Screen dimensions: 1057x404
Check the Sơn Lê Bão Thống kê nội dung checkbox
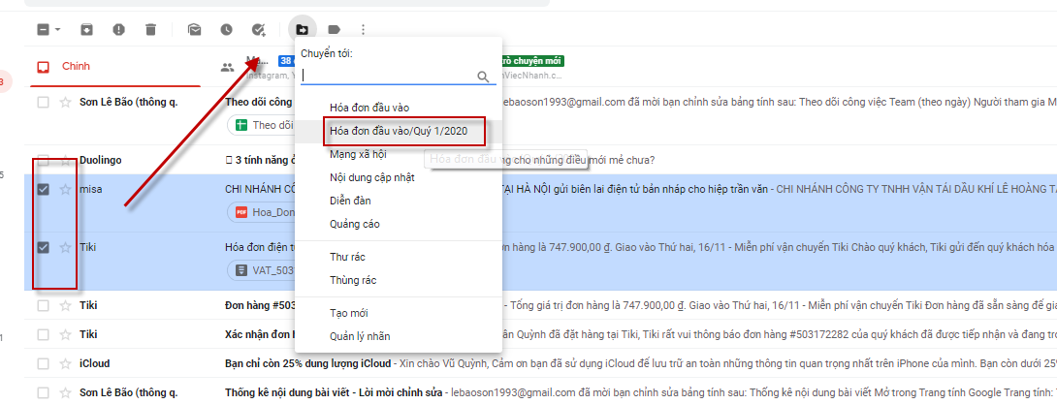tap(43, 392)
